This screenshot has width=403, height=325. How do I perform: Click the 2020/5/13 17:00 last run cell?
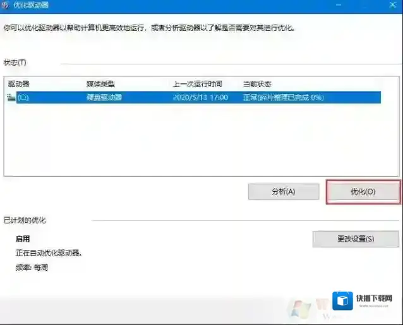(199, 98)
